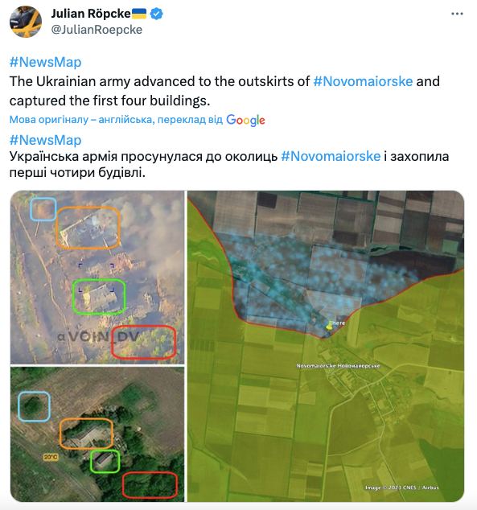
Task: Open the three-dot more options menu
Action: [457, 14]
